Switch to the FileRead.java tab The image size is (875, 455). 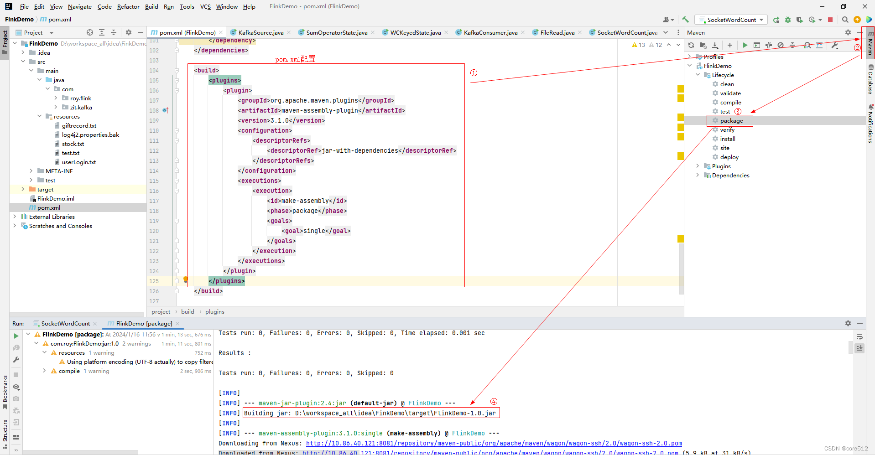point(557,32)
